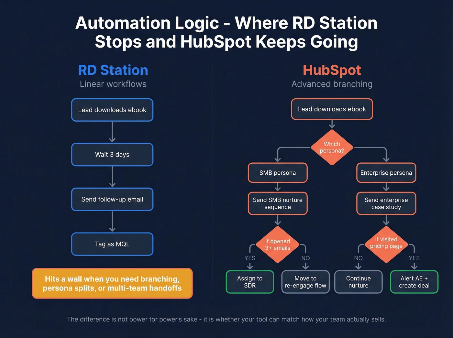Click the 'Move to re-engage flow' box
453x338 pixels.
coord(305,282)
